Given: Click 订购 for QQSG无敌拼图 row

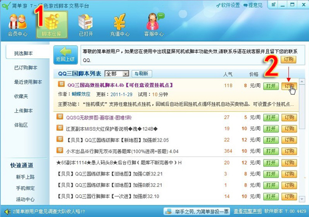Looking at the screenshot, I should click(289, 117).
